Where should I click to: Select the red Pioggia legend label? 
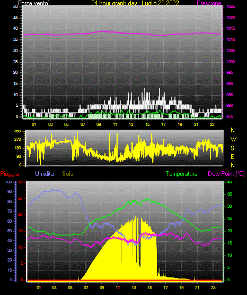[10, 174]
